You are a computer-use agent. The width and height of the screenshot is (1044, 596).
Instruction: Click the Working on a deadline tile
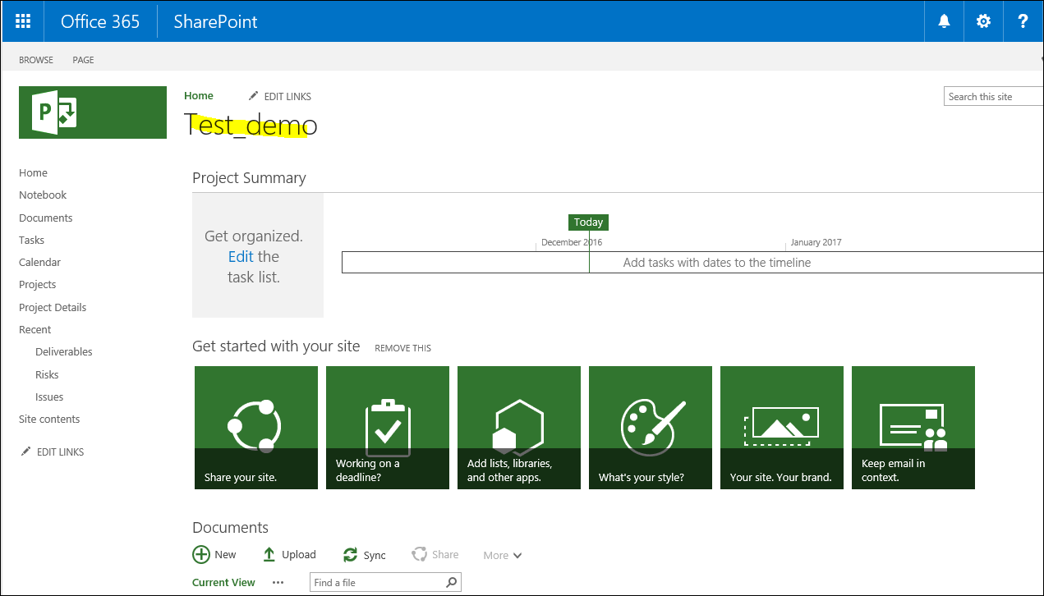pyautogui.click(x=388, y=428)
